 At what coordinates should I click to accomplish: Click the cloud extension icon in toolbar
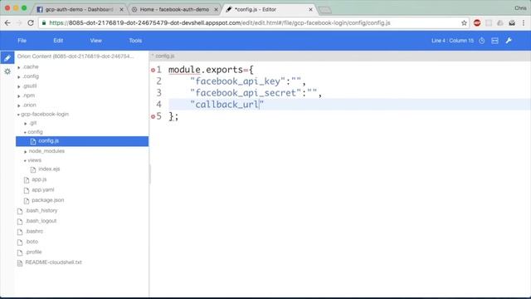click(499, 23)
